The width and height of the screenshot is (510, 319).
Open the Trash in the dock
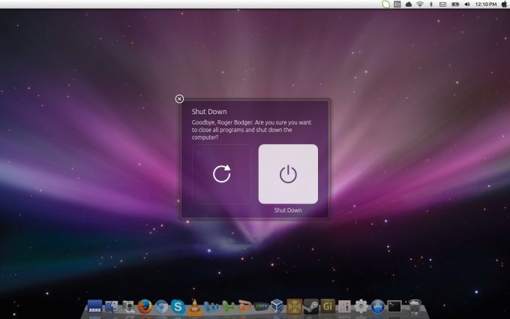point(414,306)
